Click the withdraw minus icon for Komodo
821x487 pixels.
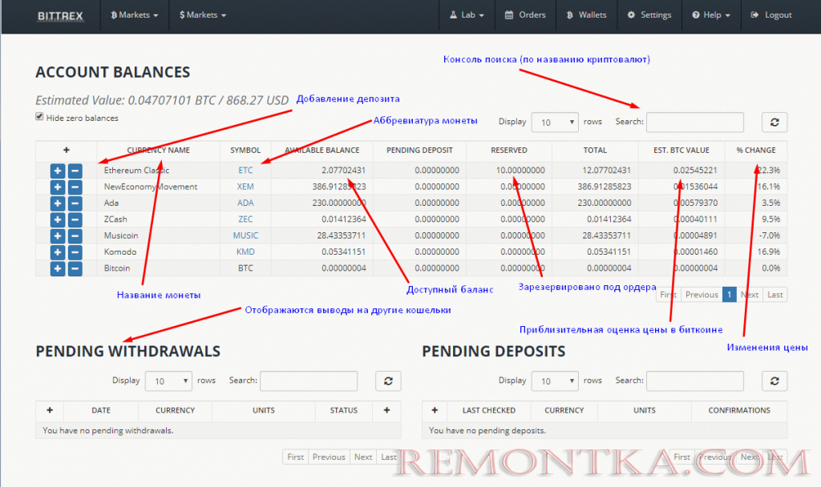[75, 252]
